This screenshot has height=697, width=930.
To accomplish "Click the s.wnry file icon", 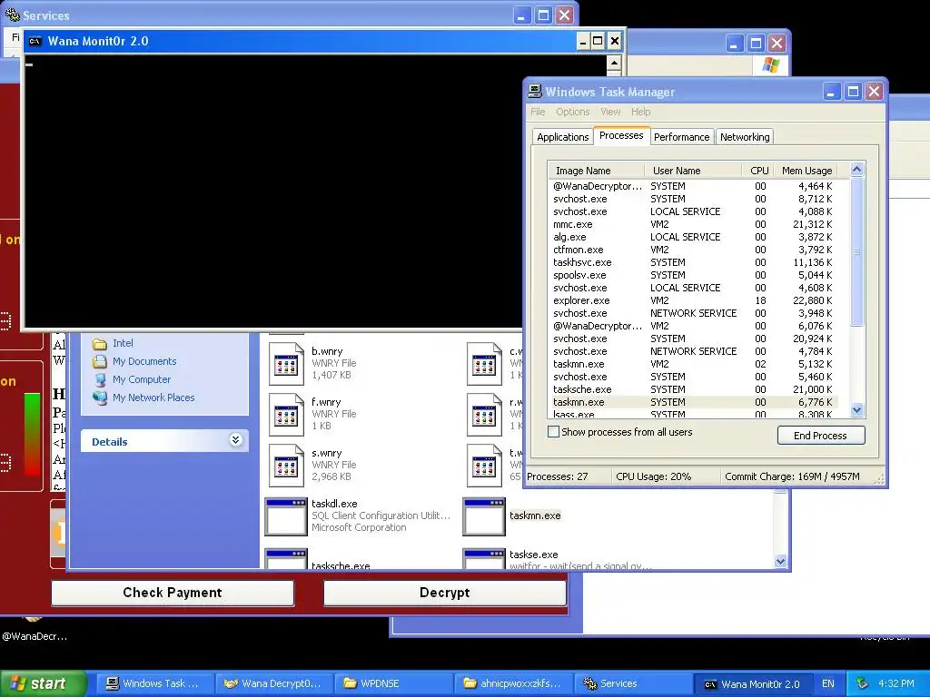I will click(286, 466).
